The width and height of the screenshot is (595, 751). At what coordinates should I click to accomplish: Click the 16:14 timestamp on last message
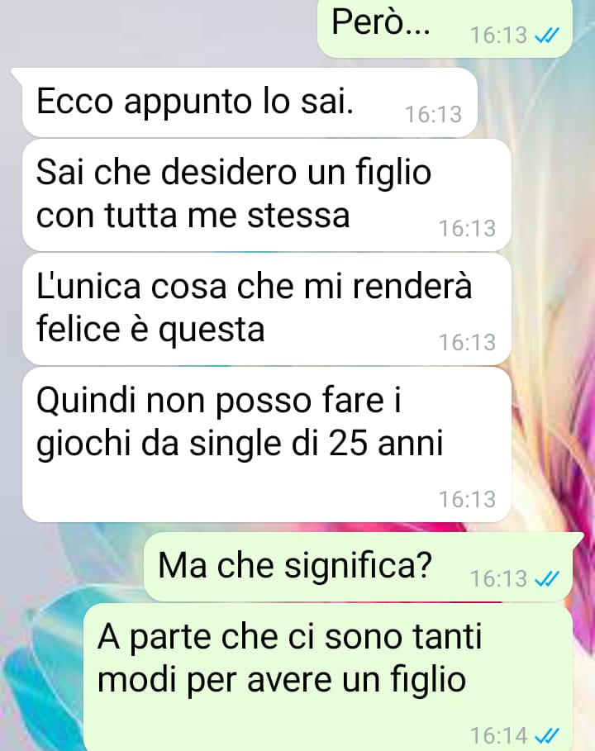tap(498, 735)
